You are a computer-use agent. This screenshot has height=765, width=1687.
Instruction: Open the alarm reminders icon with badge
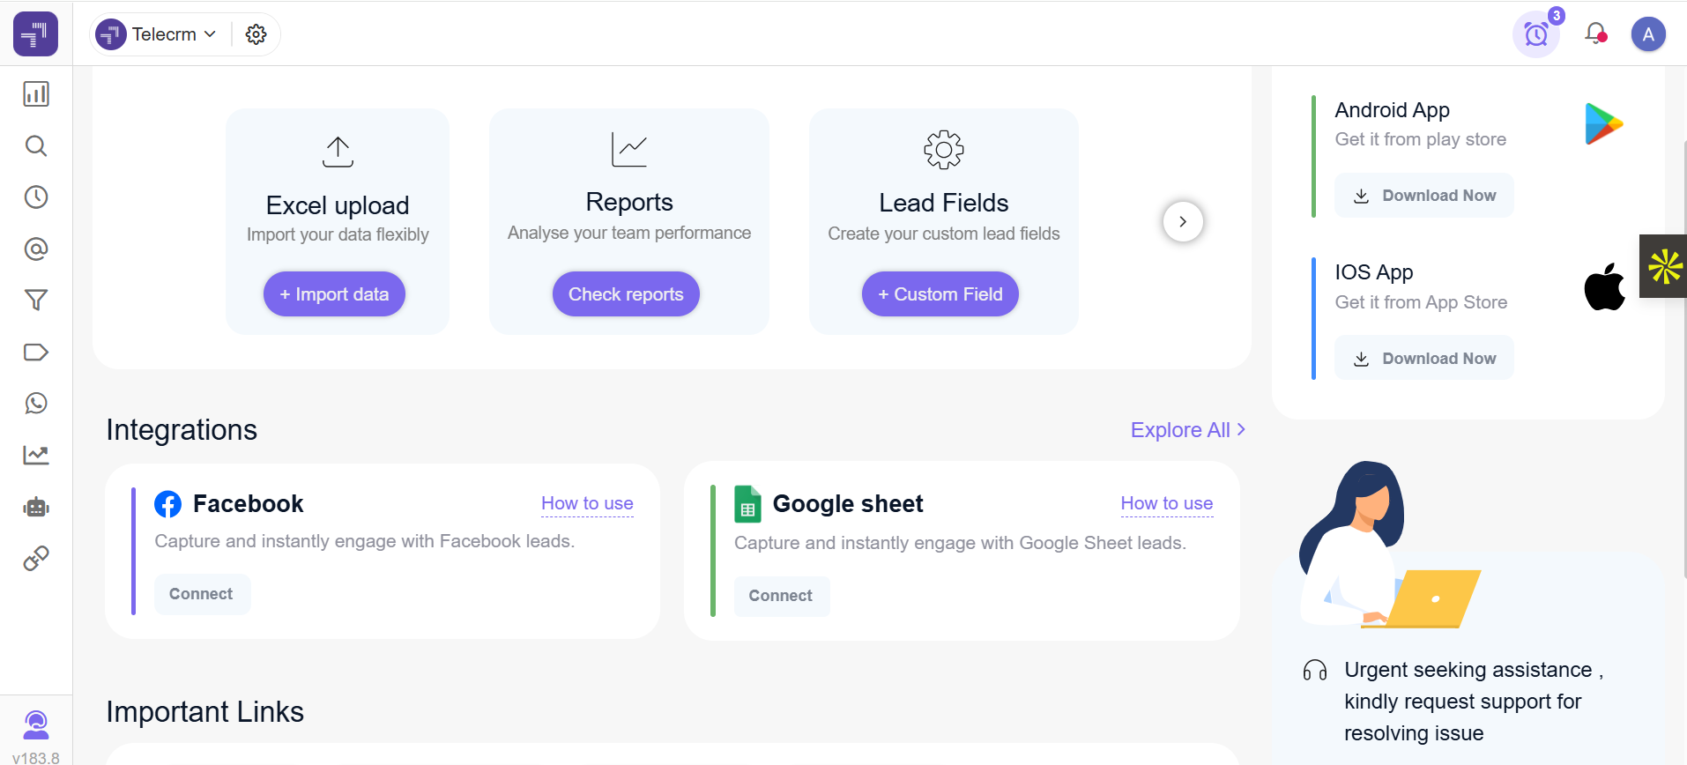1535,34
